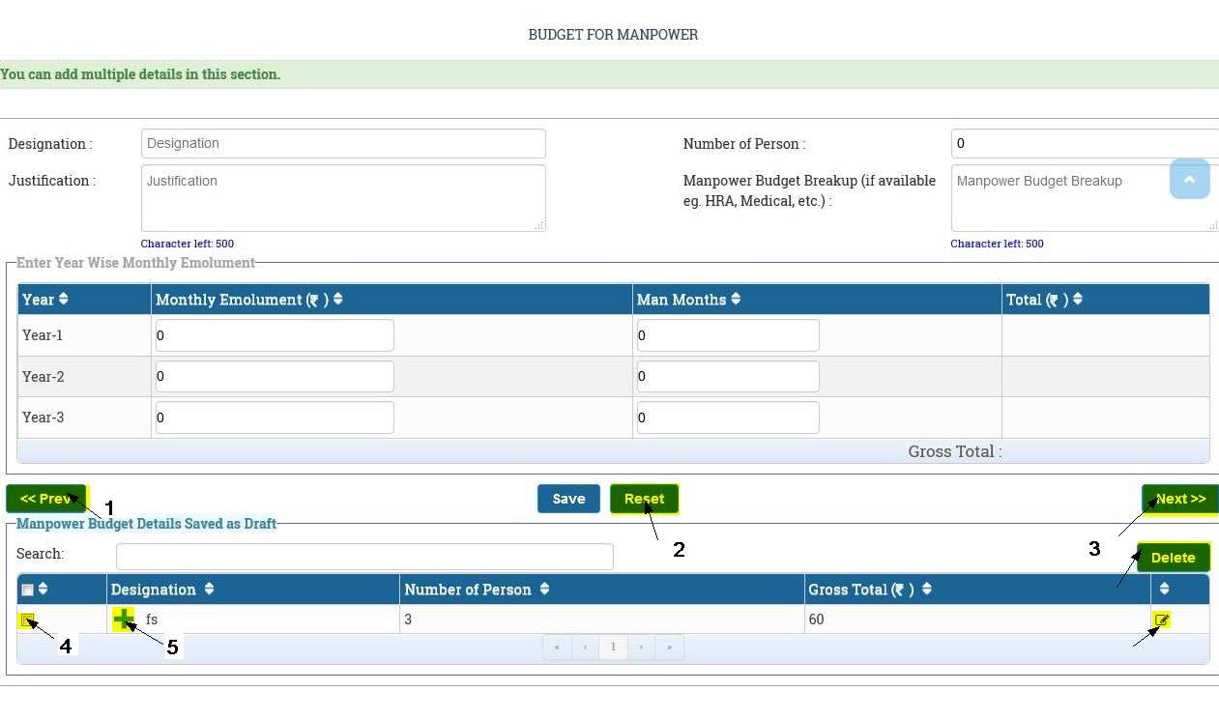Tick the checkbox in the fs row
Image resolution: width=1219 pixels, height=720 pixels.
coord(27,619)
